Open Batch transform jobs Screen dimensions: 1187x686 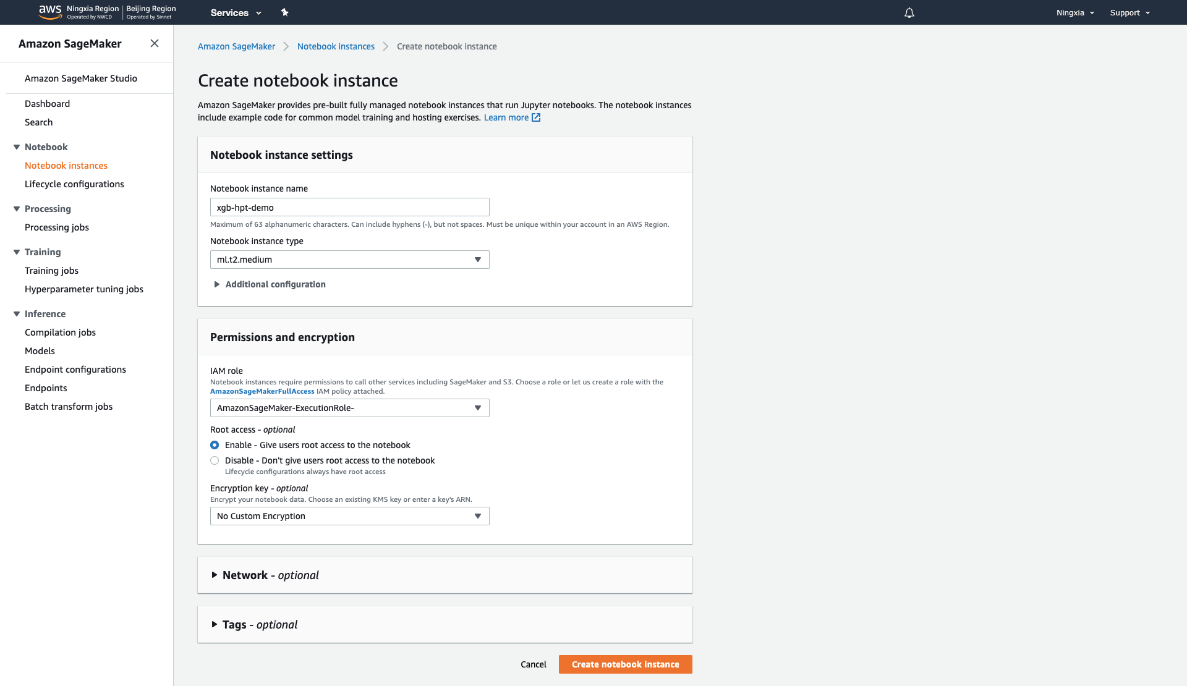click(x=69, y=407)
